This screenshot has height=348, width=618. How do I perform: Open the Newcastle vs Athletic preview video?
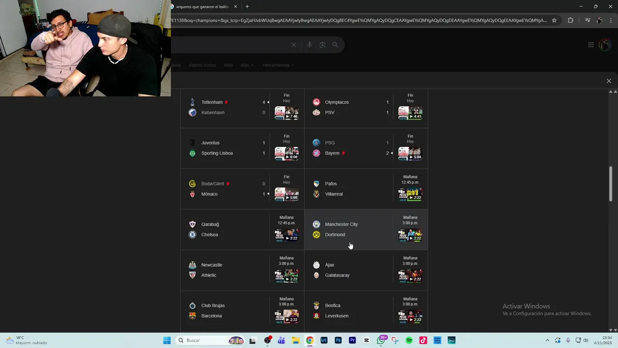pyautogui.click(x=287, y=275)
